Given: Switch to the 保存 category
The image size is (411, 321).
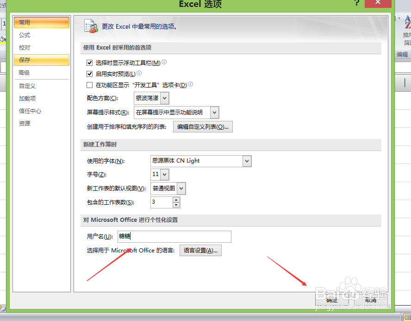Looking at the screenshot, I should click(41, 60).
